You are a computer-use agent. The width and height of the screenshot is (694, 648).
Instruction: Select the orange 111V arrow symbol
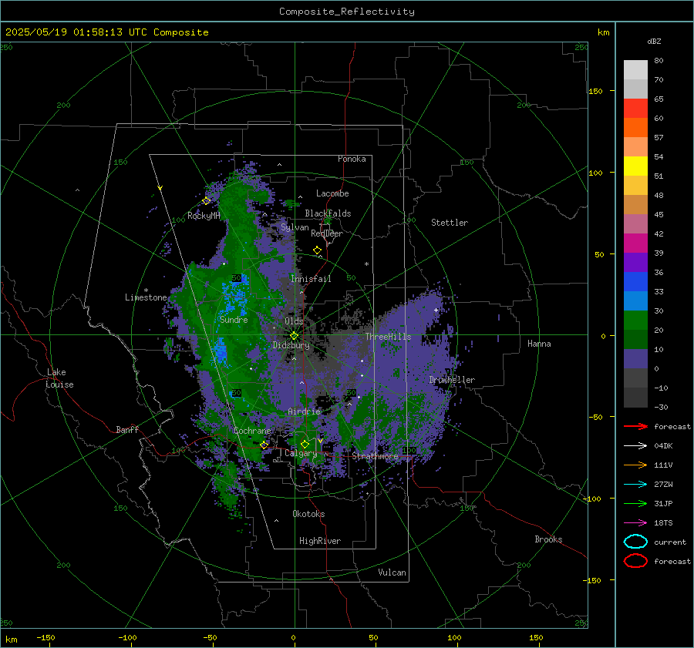coord(635,465)
